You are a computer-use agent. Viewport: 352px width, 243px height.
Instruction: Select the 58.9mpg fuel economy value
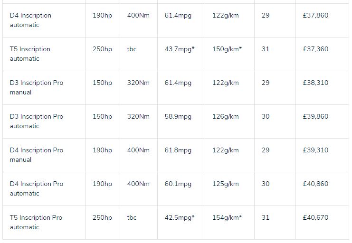178,116
